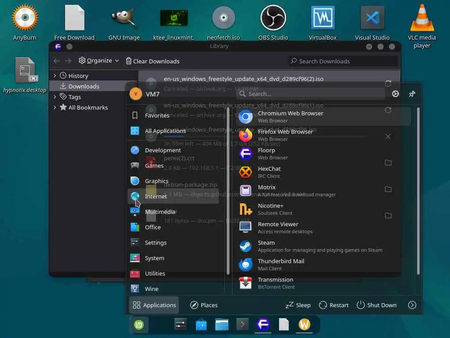This screenshot has height=338, width=450.
Task: Open ktee_linuxmint desktop thumbnail
Action: pos(174,18)
